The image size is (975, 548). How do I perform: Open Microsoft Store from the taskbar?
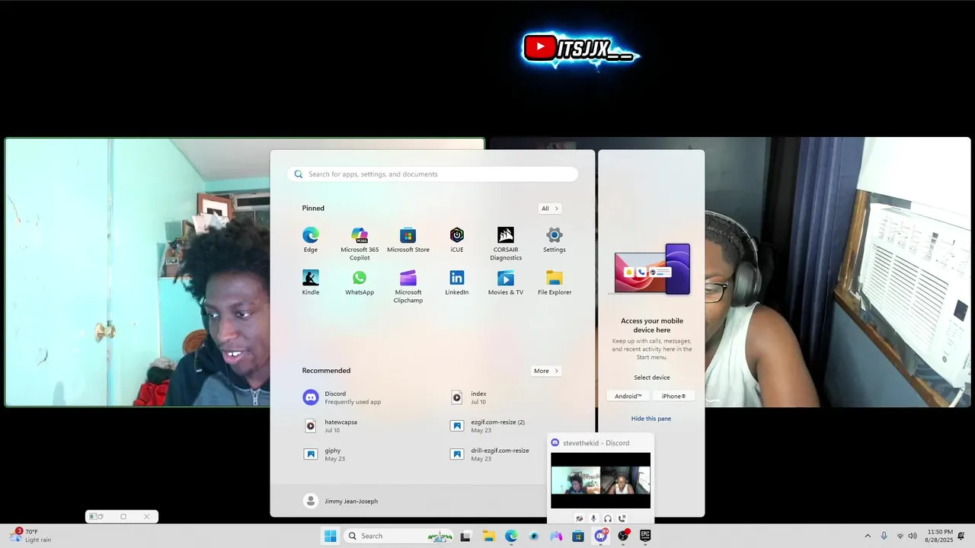click(578, 536)
